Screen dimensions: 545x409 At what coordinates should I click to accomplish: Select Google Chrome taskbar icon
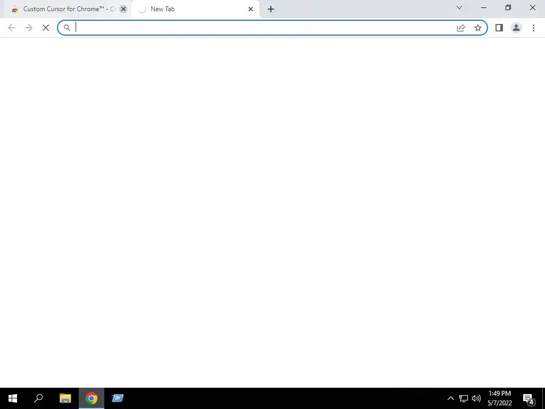click(x=92, y=398)
